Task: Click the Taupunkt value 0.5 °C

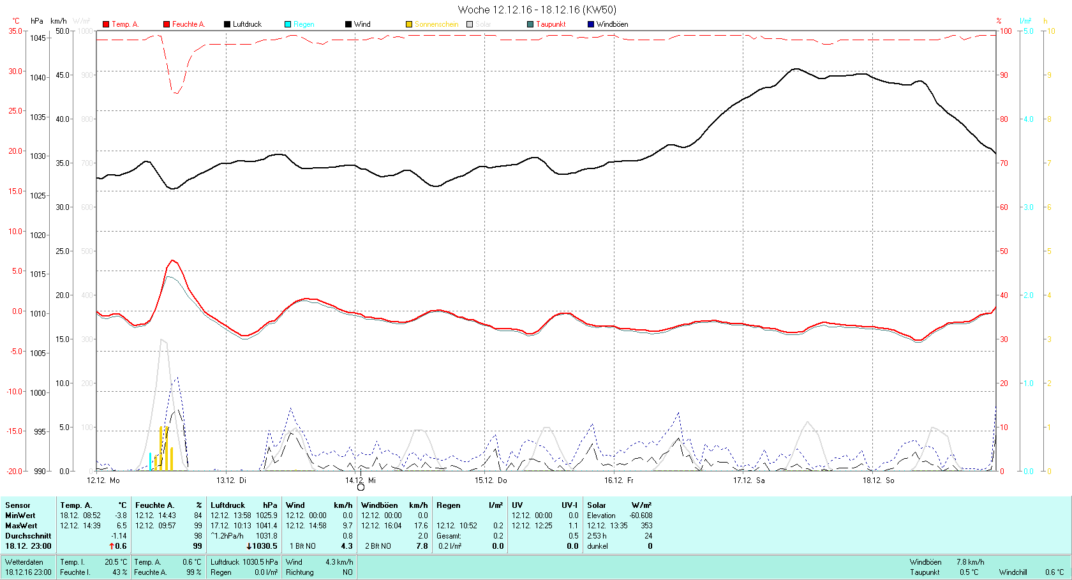Action: pos(969,572)
